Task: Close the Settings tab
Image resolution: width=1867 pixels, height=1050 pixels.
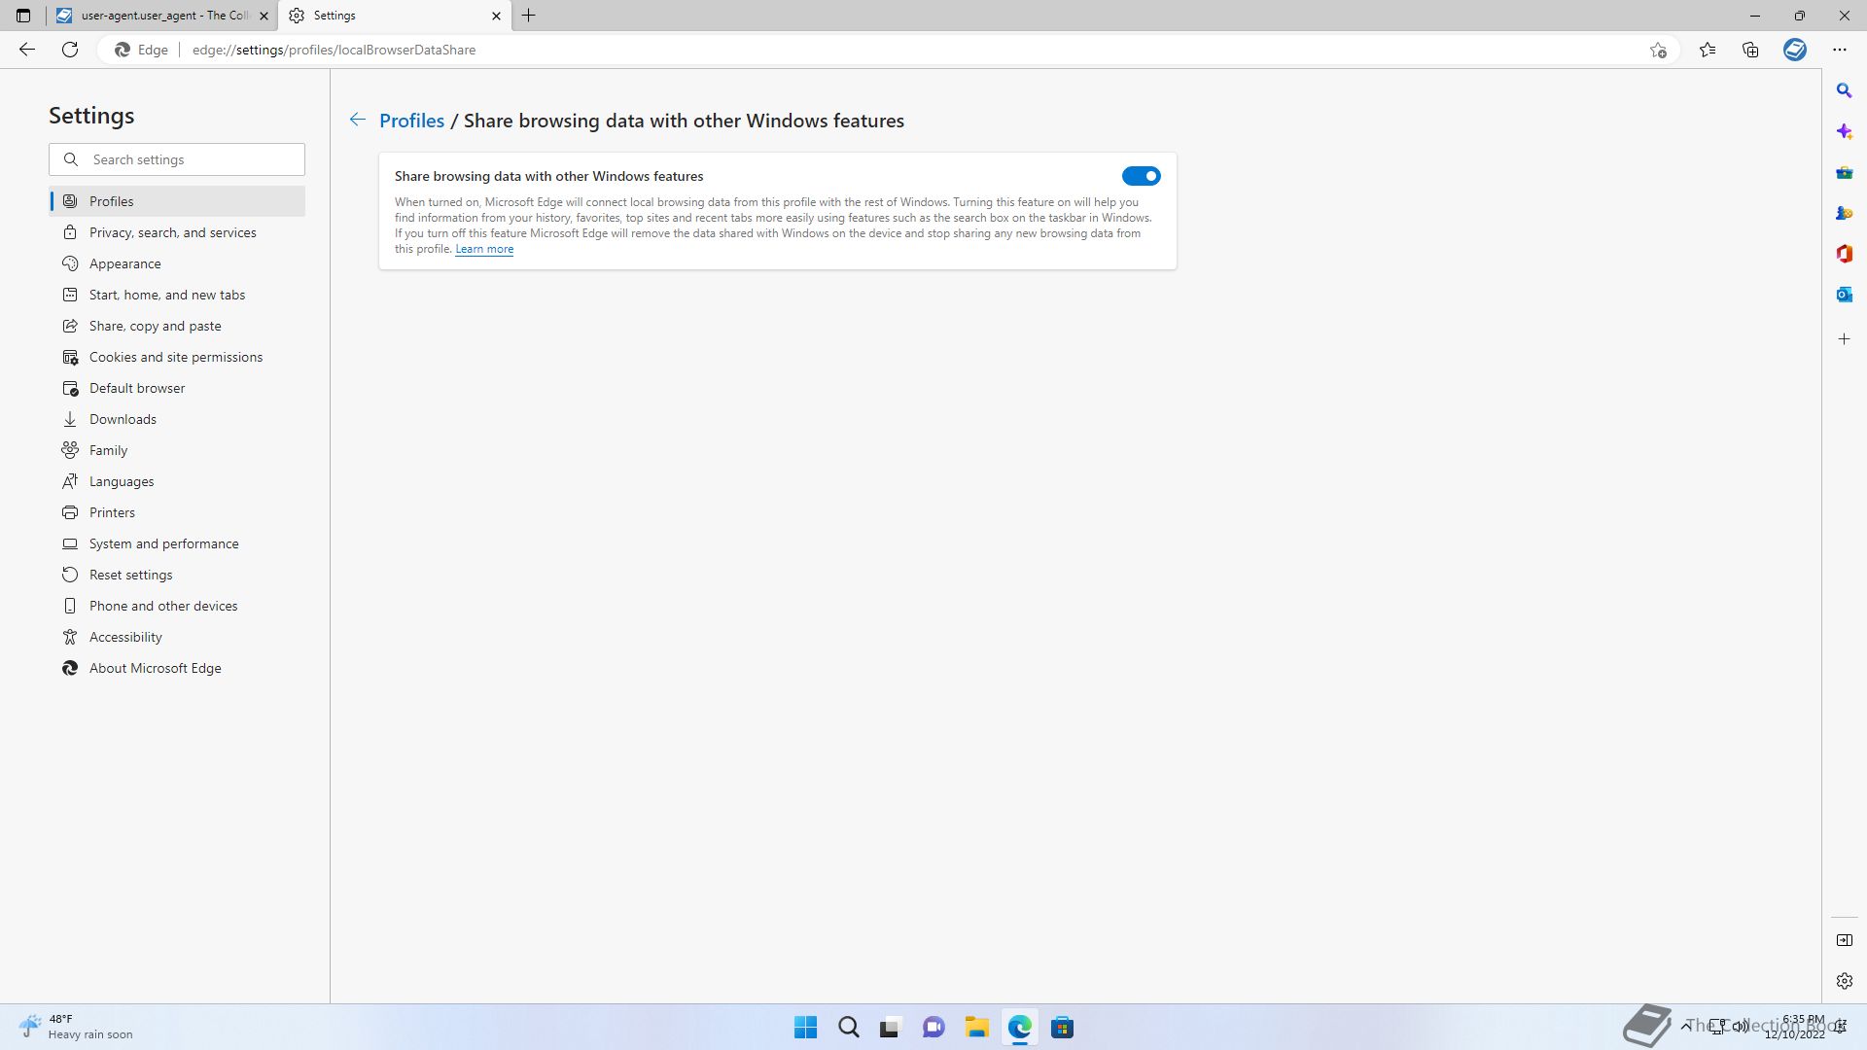Action: tap(496, 16)
